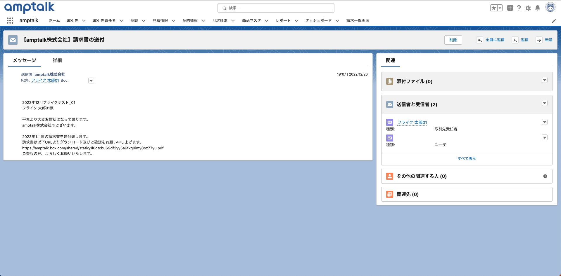Click the 添付ファイル section icon

[x=390, y=81]
